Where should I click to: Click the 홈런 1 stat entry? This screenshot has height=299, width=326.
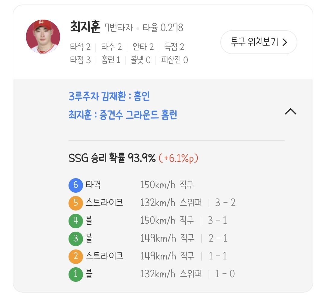(111, 60)
